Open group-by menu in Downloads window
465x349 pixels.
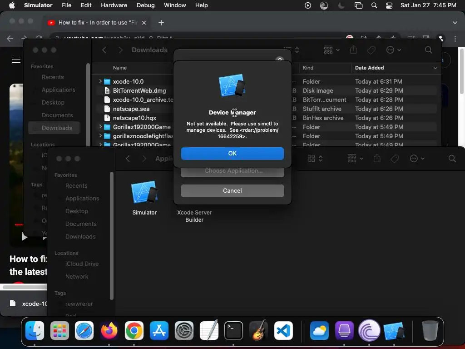(331, 50)
